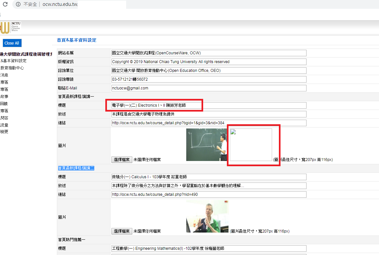Viewport: 379px width, 255px height.
Task: Click the Engineering Mathematics title field
Action: click(209, 248)
